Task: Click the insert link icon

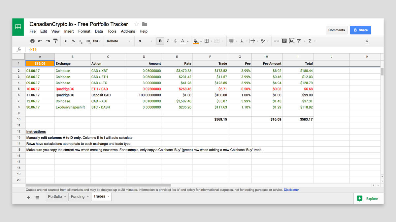Action: point(276,41)
